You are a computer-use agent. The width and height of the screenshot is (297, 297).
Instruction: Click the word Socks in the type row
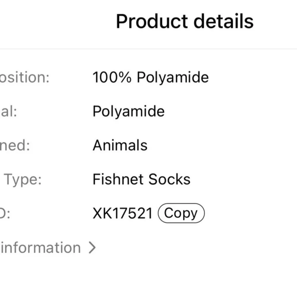[169, 179]
